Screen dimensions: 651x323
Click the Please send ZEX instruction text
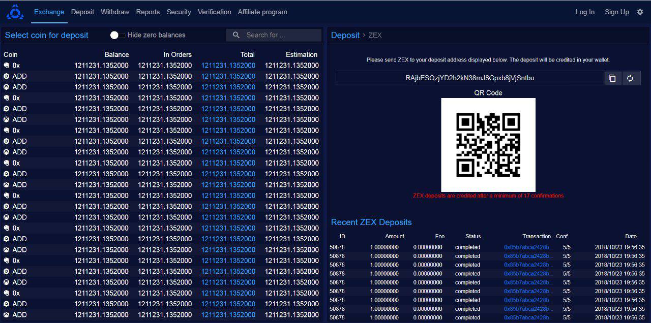click(x=488, y=60)
